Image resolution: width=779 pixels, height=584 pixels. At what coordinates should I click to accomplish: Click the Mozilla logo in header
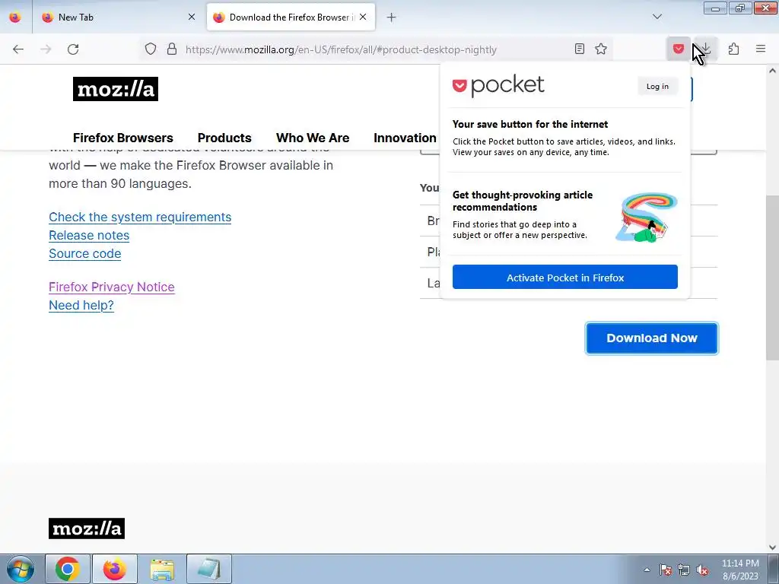pos(116,89)
